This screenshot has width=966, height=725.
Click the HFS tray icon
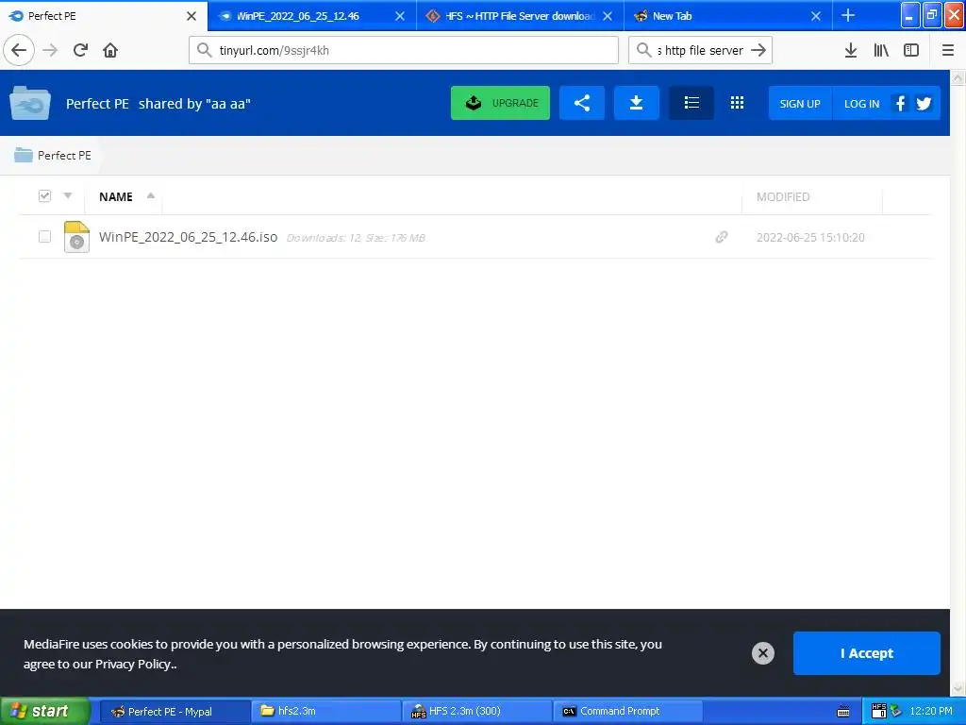point(879,710)
